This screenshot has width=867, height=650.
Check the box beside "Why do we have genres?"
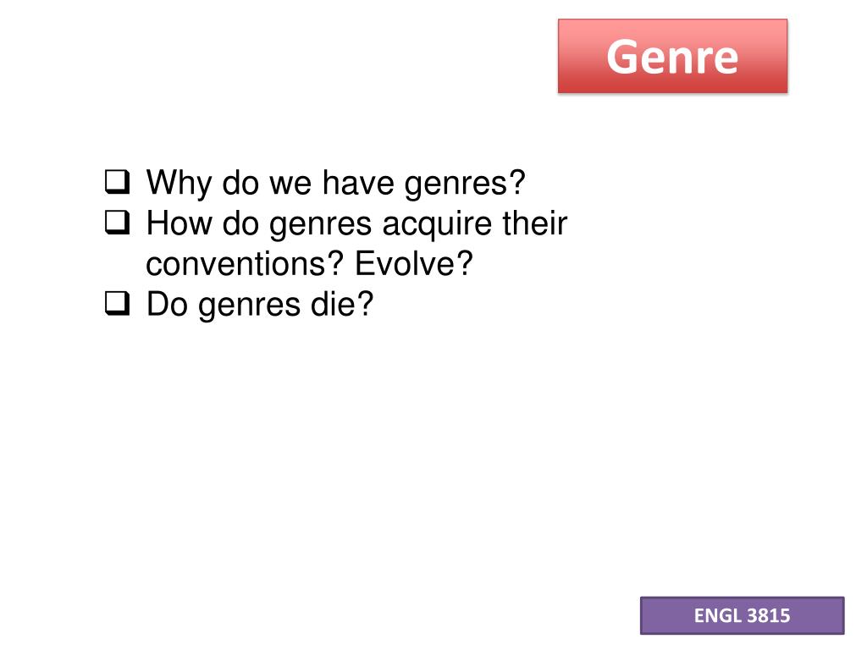117,182
